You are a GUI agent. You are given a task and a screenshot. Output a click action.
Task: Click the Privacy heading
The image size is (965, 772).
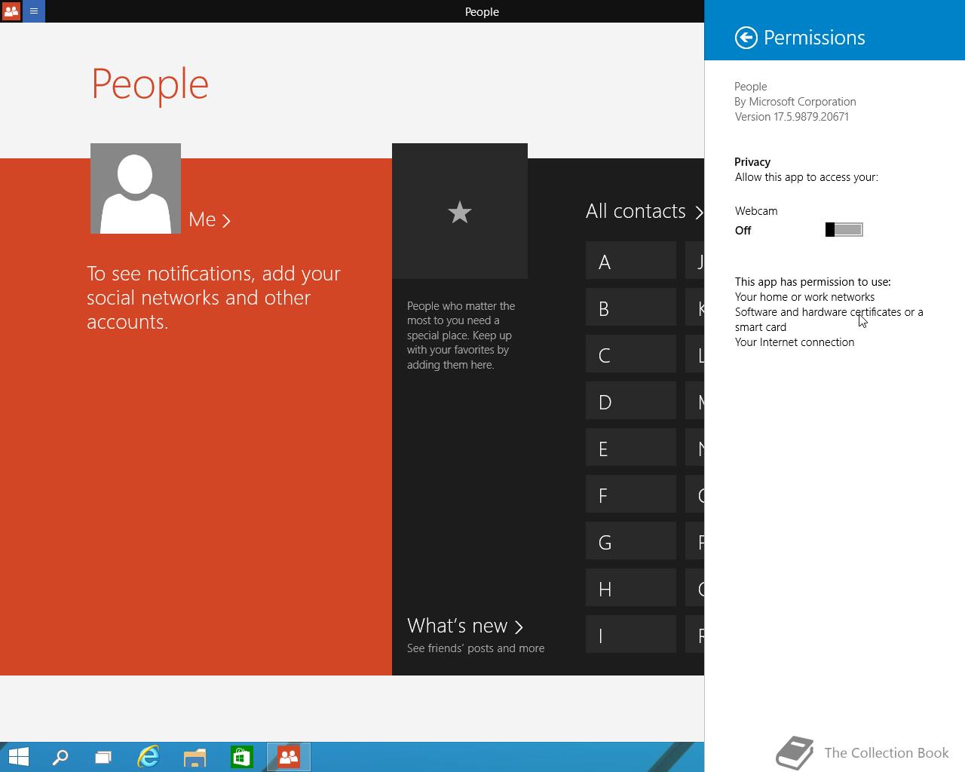[752, 162]
